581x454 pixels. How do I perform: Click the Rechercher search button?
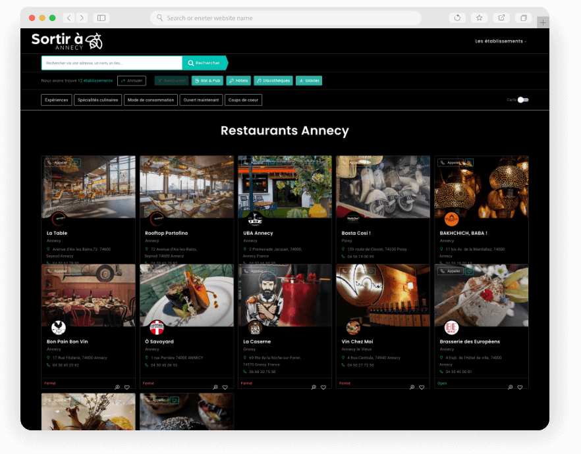pyautogui.click(x=204, y=63)
